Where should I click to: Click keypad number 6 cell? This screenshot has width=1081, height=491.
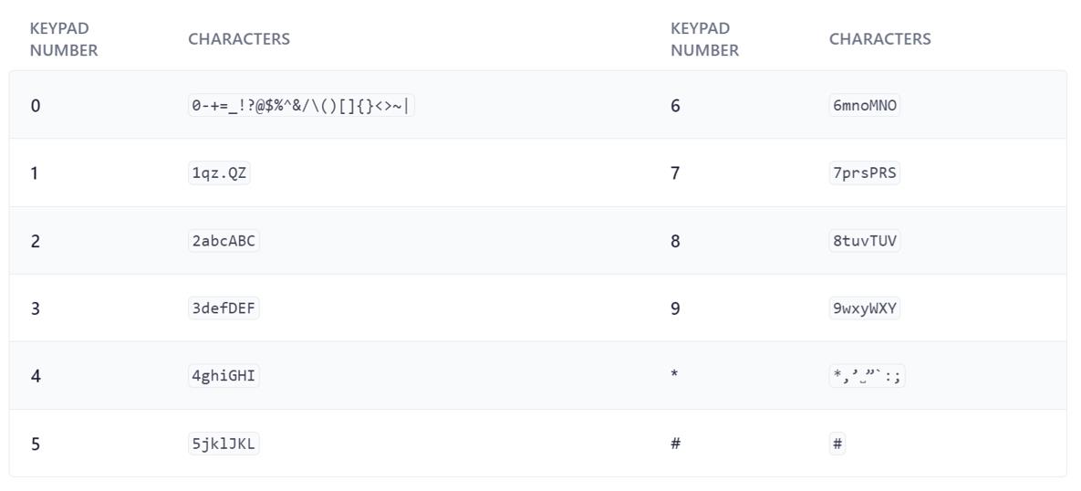coord(676,106)
